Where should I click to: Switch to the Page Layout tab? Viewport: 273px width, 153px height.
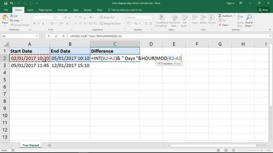pos(45,10)
